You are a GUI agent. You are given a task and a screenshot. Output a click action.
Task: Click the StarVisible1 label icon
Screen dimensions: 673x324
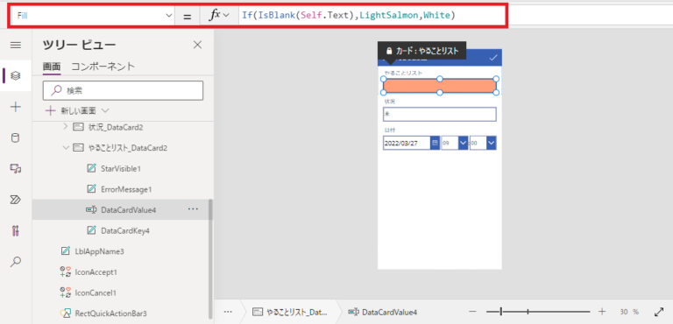coord(91,169)
